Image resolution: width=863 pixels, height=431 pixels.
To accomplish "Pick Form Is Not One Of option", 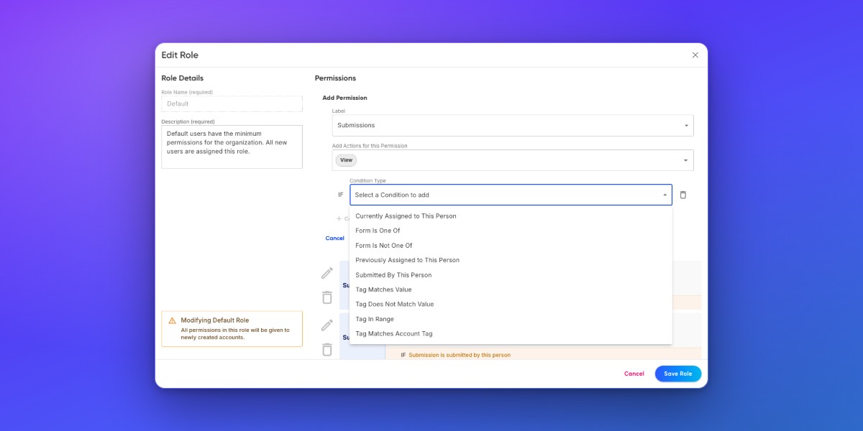I will click(x=511, y=246).
